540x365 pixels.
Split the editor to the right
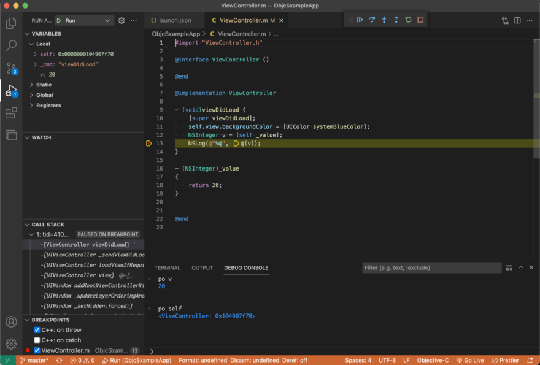[517, 21]
